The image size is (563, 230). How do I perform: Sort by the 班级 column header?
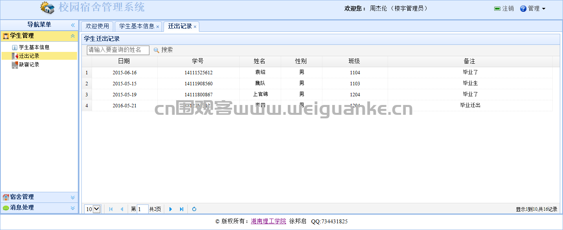[x=355, y=61]
